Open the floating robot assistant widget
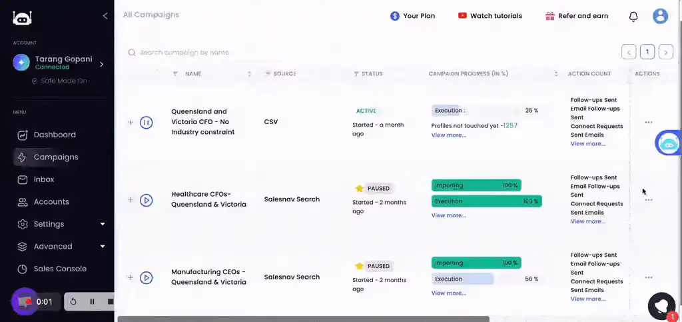682x322 pixels. click(x=669, y=143)
